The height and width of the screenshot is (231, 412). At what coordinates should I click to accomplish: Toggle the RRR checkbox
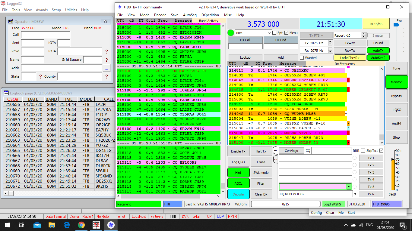[363, 150]
